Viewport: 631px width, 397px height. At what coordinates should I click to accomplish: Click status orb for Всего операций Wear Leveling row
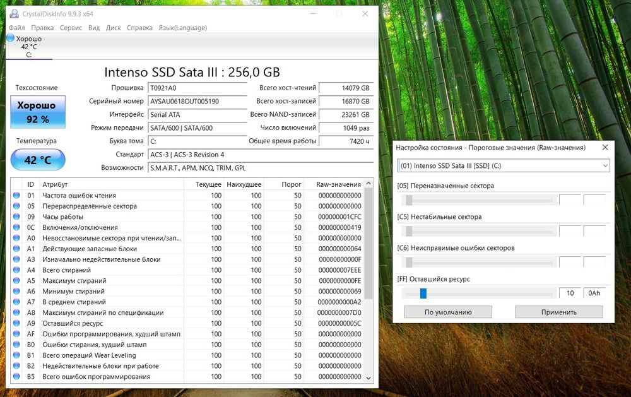[16, 355]
